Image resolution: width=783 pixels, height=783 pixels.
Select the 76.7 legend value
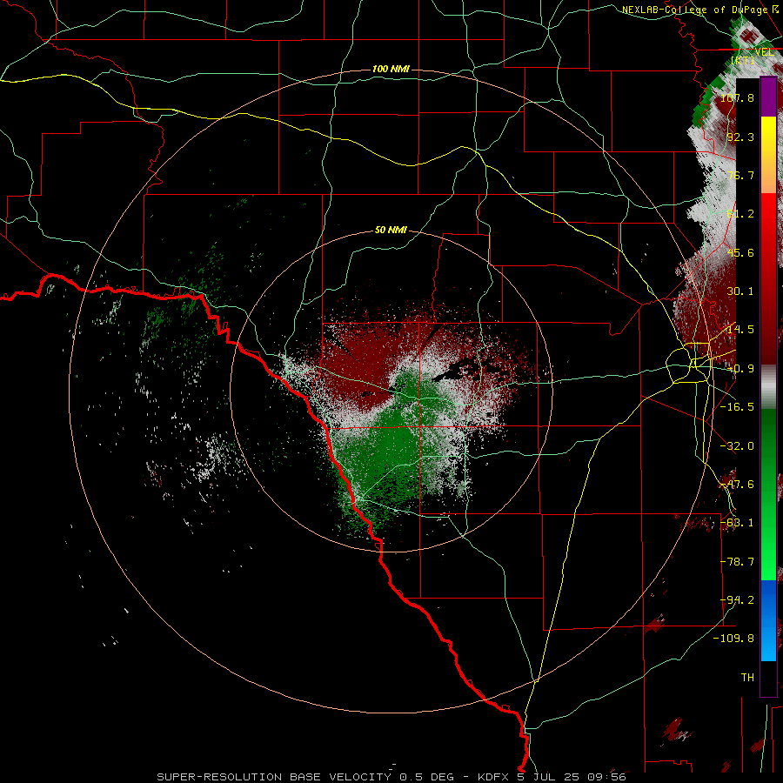740,175
